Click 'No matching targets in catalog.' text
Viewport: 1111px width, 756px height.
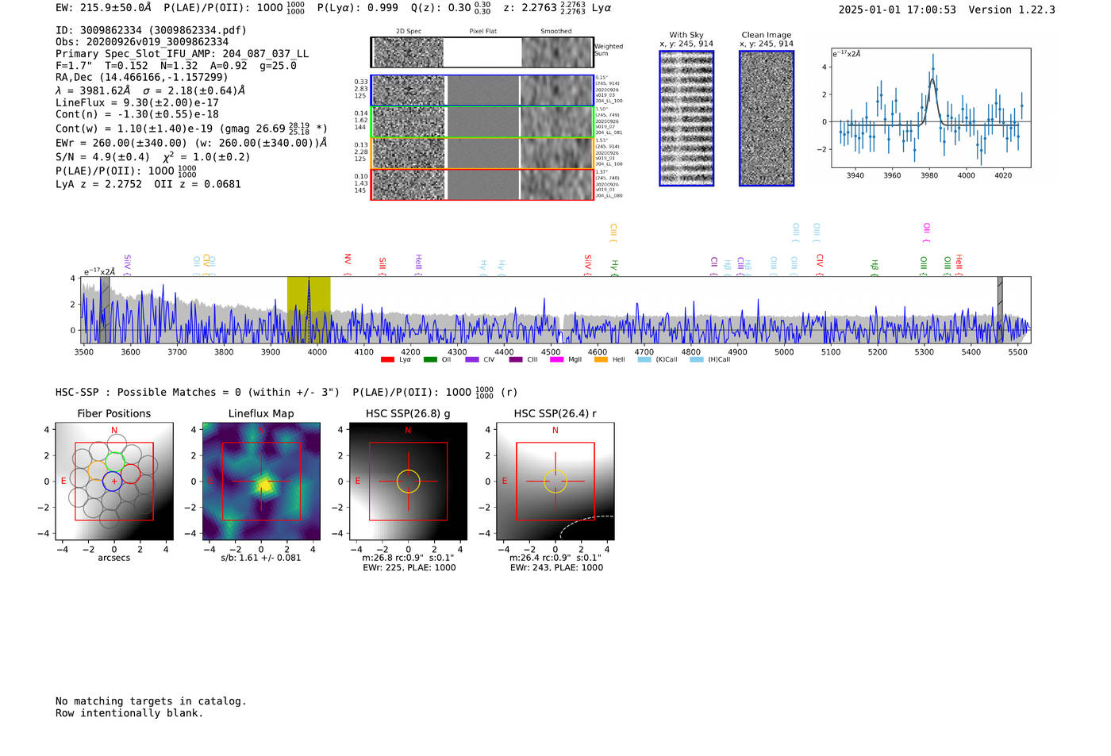point(151,701)
